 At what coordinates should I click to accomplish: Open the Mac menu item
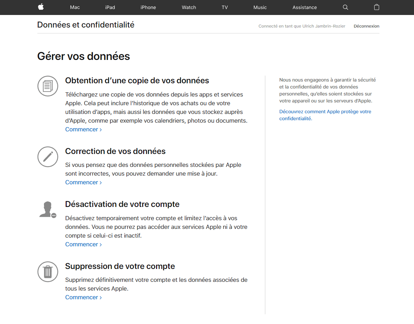(x=75, y=7)
